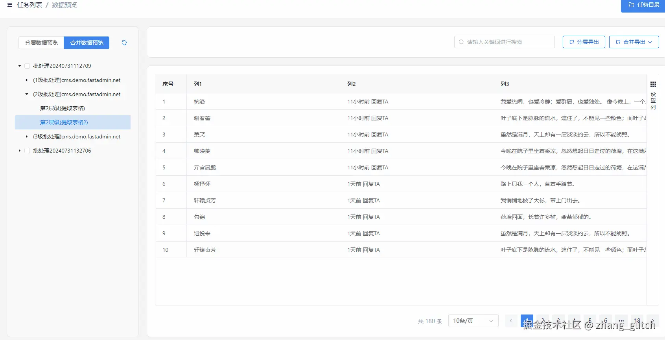
Task: Switch to 合并数据预览 tab
Action: [x=87, y=43]
